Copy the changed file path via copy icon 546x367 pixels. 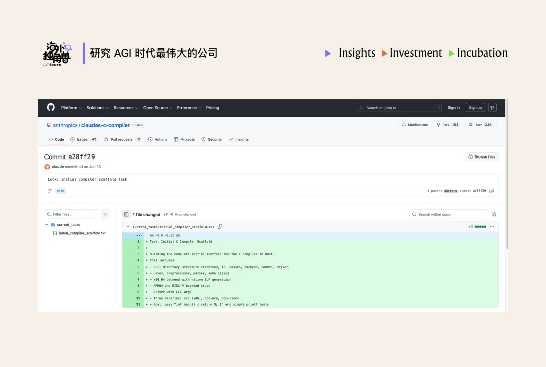point(220,226)
